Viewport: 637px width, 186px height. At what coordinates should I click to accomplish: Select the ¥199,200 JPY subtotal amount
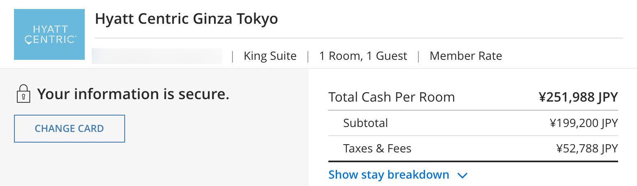(x=584, y=123)
